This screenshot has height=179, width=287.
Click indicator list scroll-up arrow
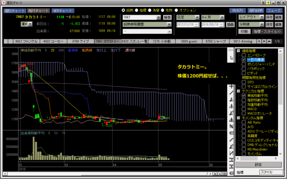tap(281, 51)
